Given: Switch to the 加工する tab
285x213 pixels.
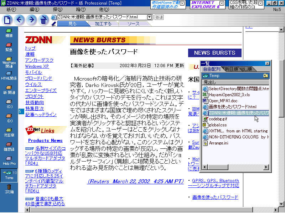Looking at the screenshot, I should (x=103, y=24).
